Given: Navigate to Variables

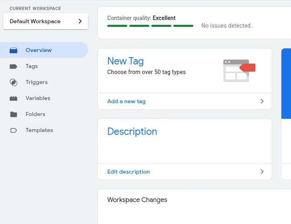Looking at the screenshot, I should click(x=44, y=98).
